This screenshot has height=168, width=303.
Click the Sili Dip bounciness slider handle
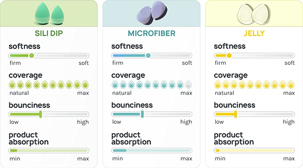coord(40,114)
